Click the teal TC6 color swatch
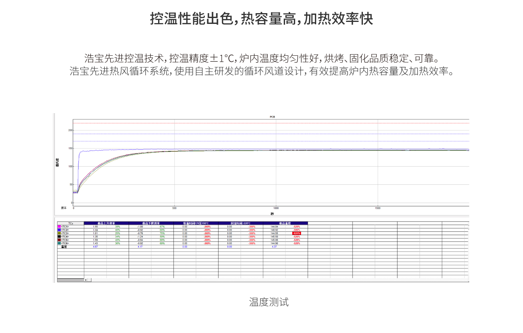This screenshot has height=333, width=523. (x=59, y=243)
